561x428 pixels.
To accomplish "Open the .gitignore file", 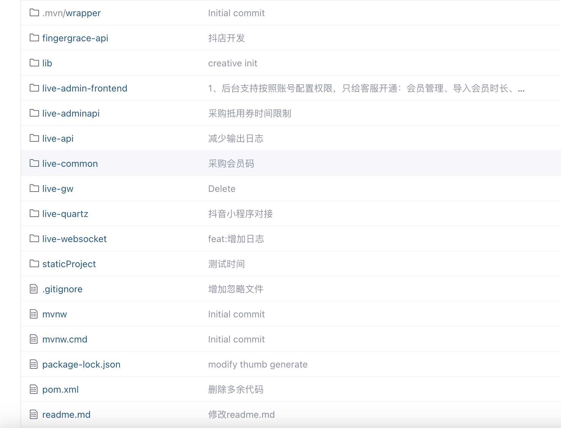I will [x=62, y=289].
